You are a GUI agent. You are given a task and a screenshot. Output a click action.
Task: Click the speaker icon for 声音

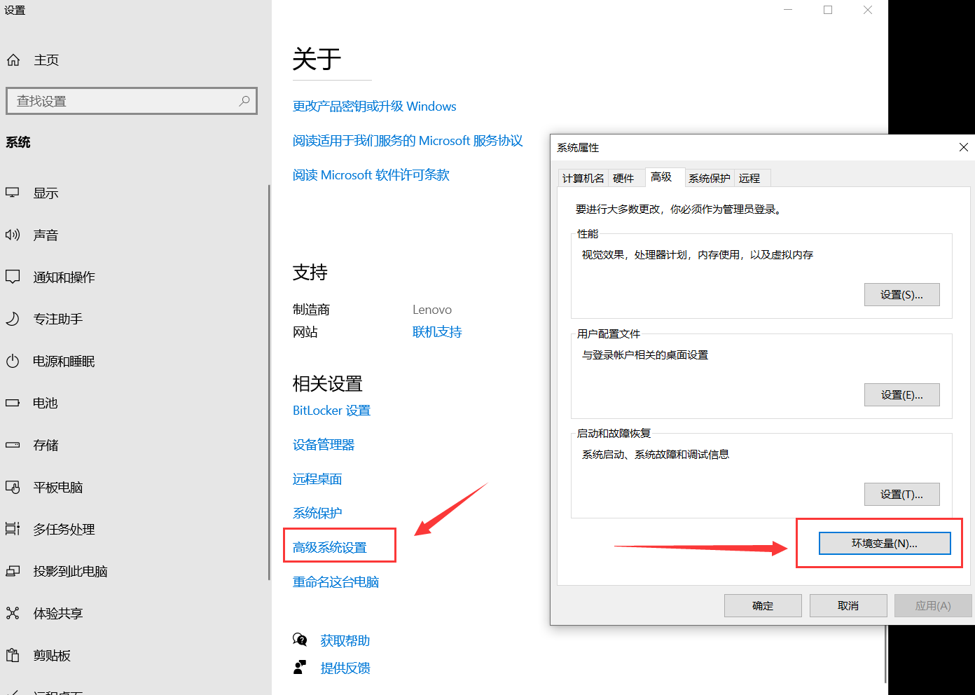(x=13, y=235)
